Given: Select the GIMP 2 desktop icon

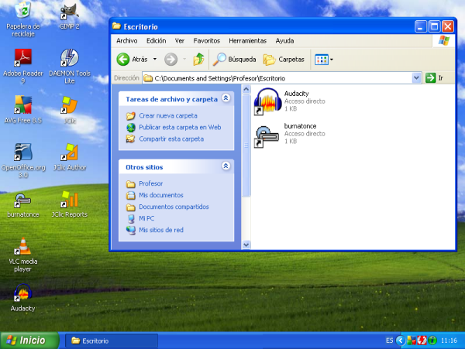Looking at the screenshot, I should point(69,12).
